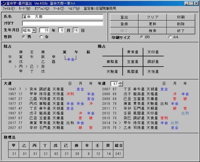Click 甲 header in 数理法 table
Image resolution: width=200 pixels, height=162 pixels.
coord(14,146)
